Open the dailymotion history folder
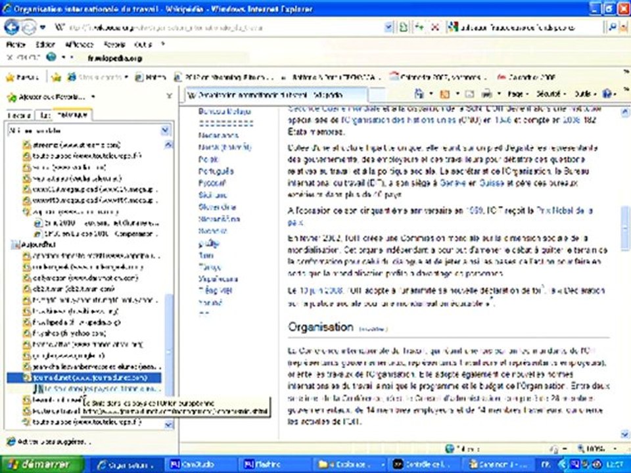Image resolution: width=631 pixels, height=473 pixels. 80,278
